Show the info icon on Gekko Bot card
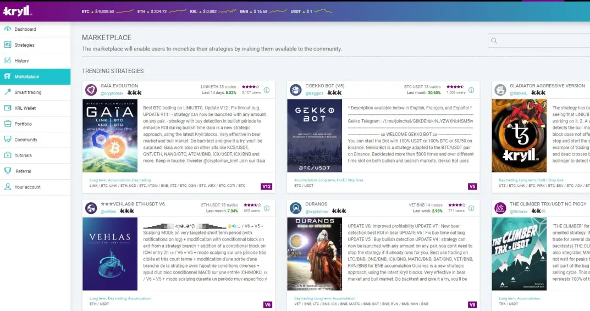This screenshot has width=590, height=311. pos(471,90)
